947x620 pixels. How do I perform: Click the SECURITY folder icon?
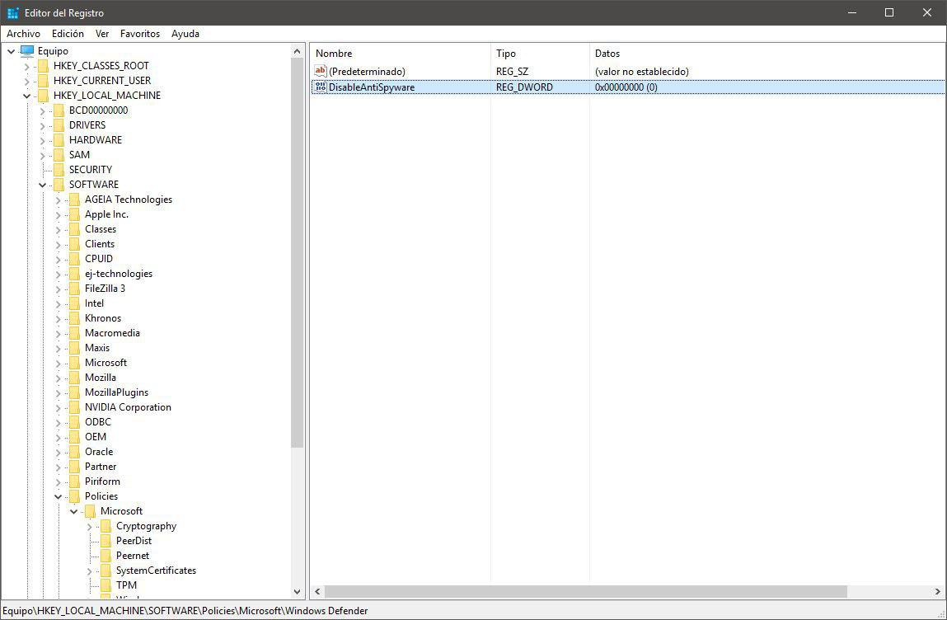[59, 170]
